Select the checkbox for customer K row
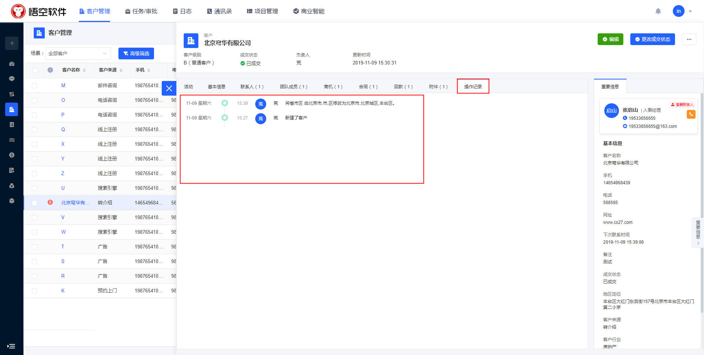The image size is (704, 355). 34,291
